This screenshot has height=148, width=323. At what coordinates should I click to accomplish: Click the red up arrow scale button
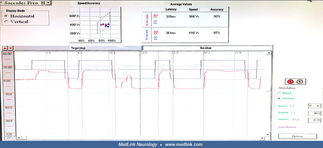click(5, 48)
